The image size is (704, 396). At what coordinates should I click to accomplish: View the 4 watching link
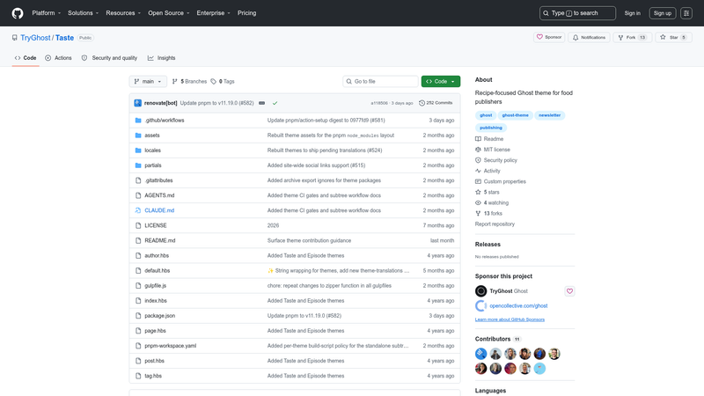click(492, 203)
